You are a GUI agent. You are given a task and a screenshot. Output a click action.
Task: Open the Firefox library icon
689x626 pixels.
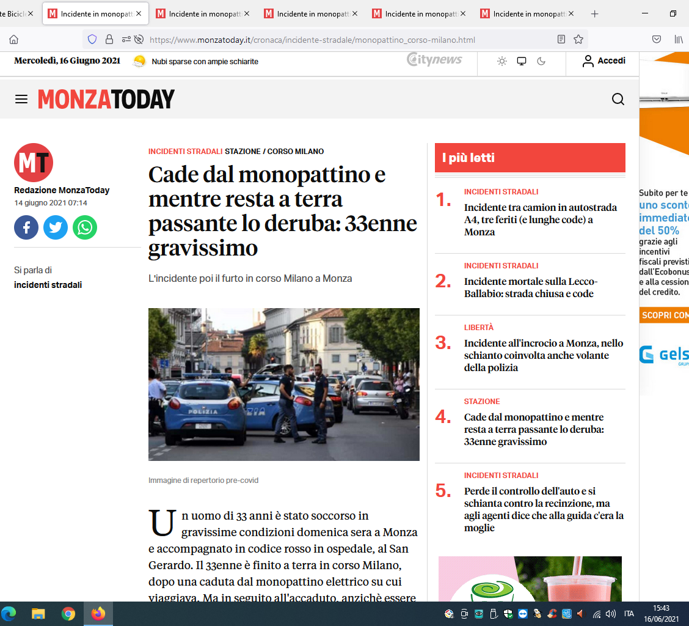pyautogui.click(x=679, y=40)
